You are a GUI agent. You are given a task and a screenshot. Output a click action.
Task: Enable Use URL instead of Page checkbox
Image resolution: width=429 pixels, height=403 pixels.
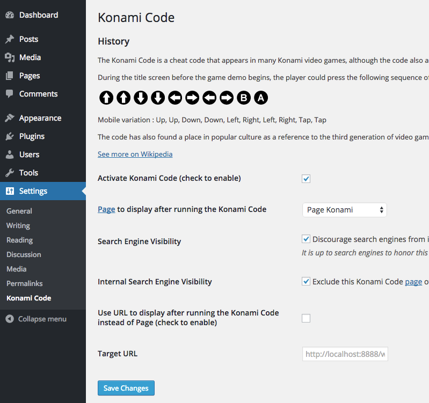click(306, 318)
